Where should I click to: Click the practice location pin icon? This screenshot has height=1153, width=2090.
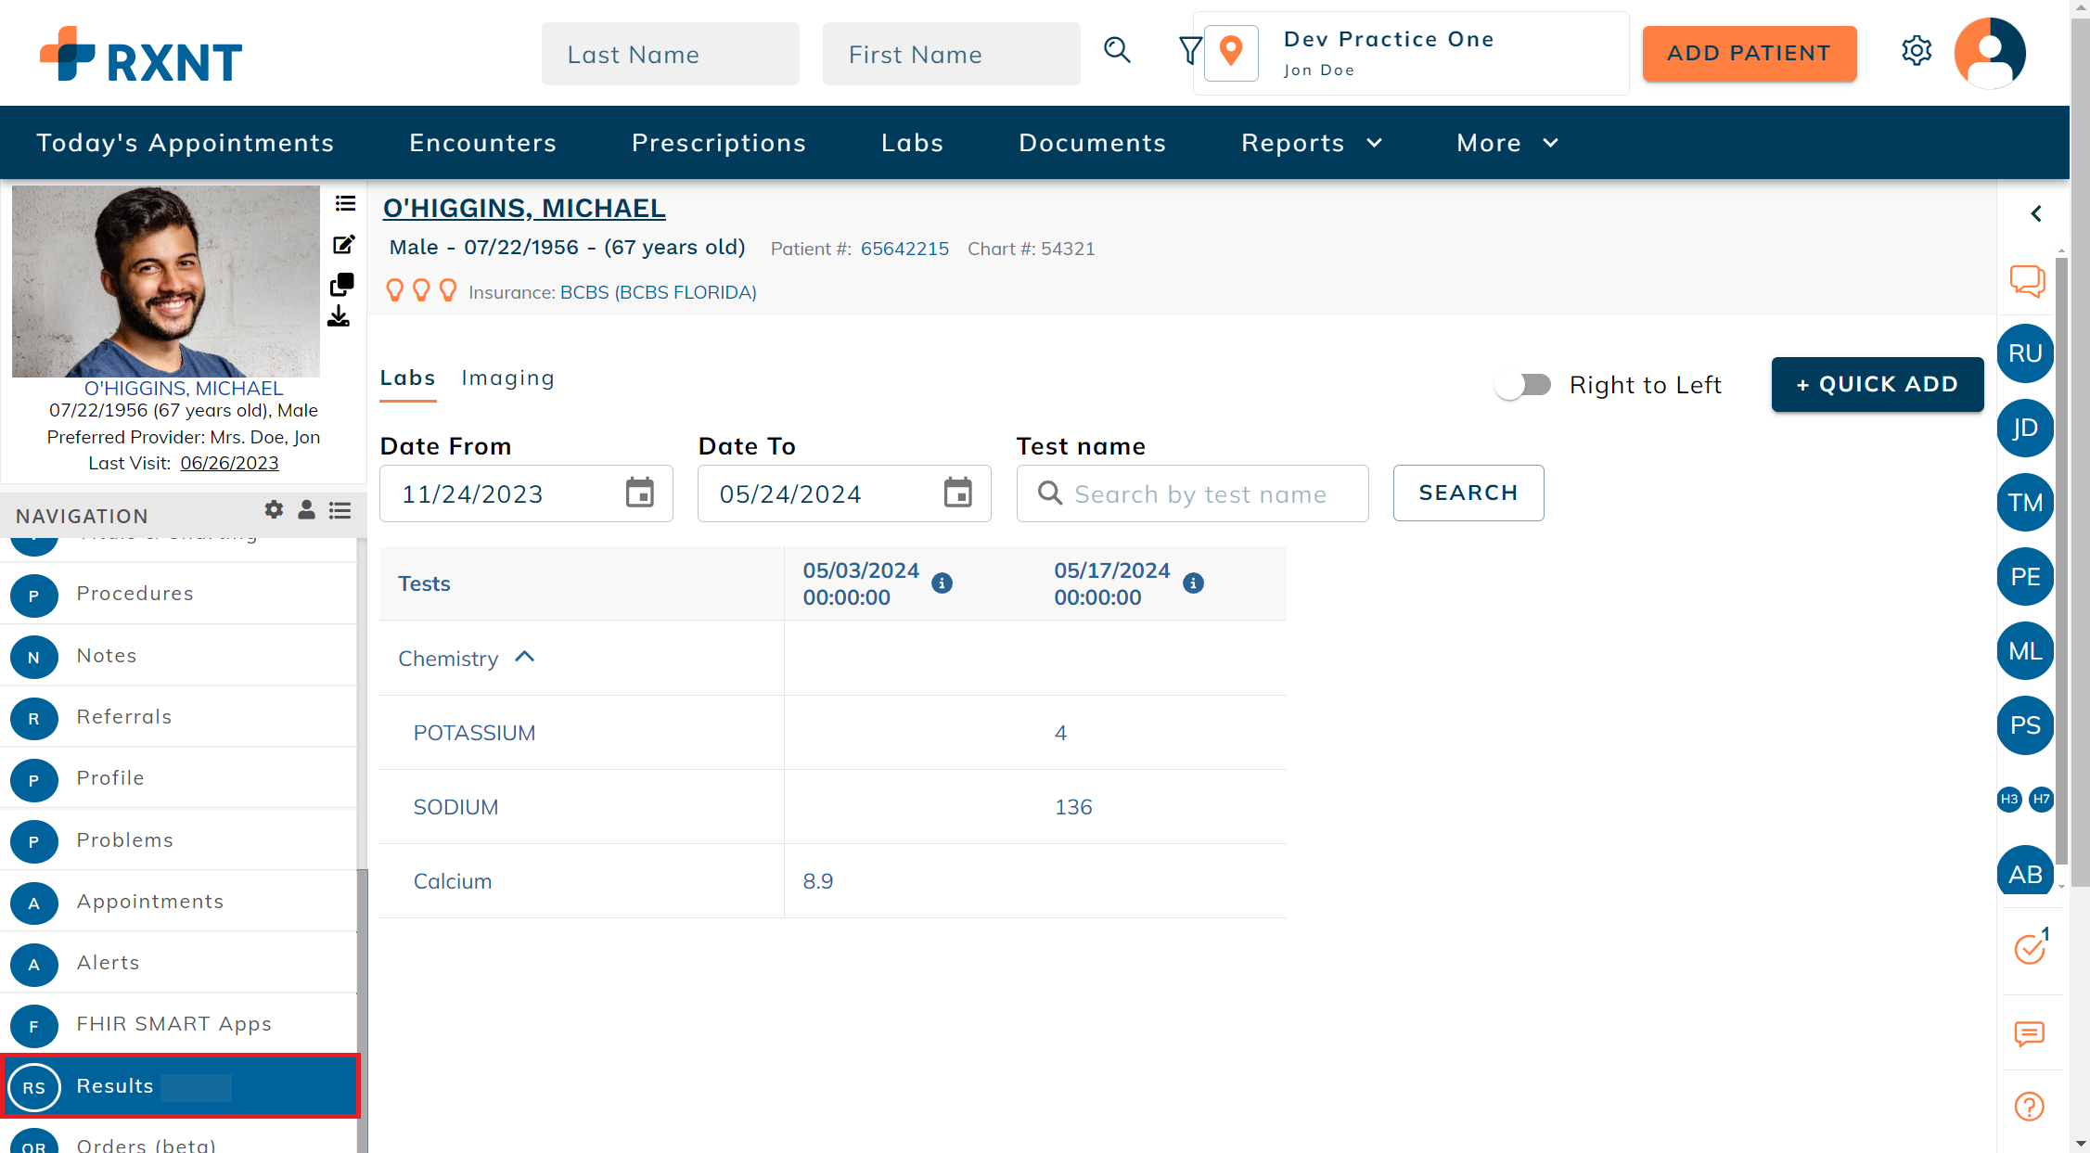point(1231,53)
